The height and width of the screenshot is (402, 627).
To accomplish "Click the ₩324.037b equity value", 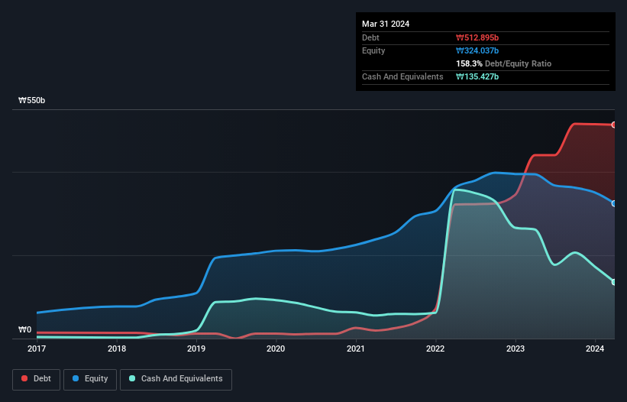I will 477,50.
